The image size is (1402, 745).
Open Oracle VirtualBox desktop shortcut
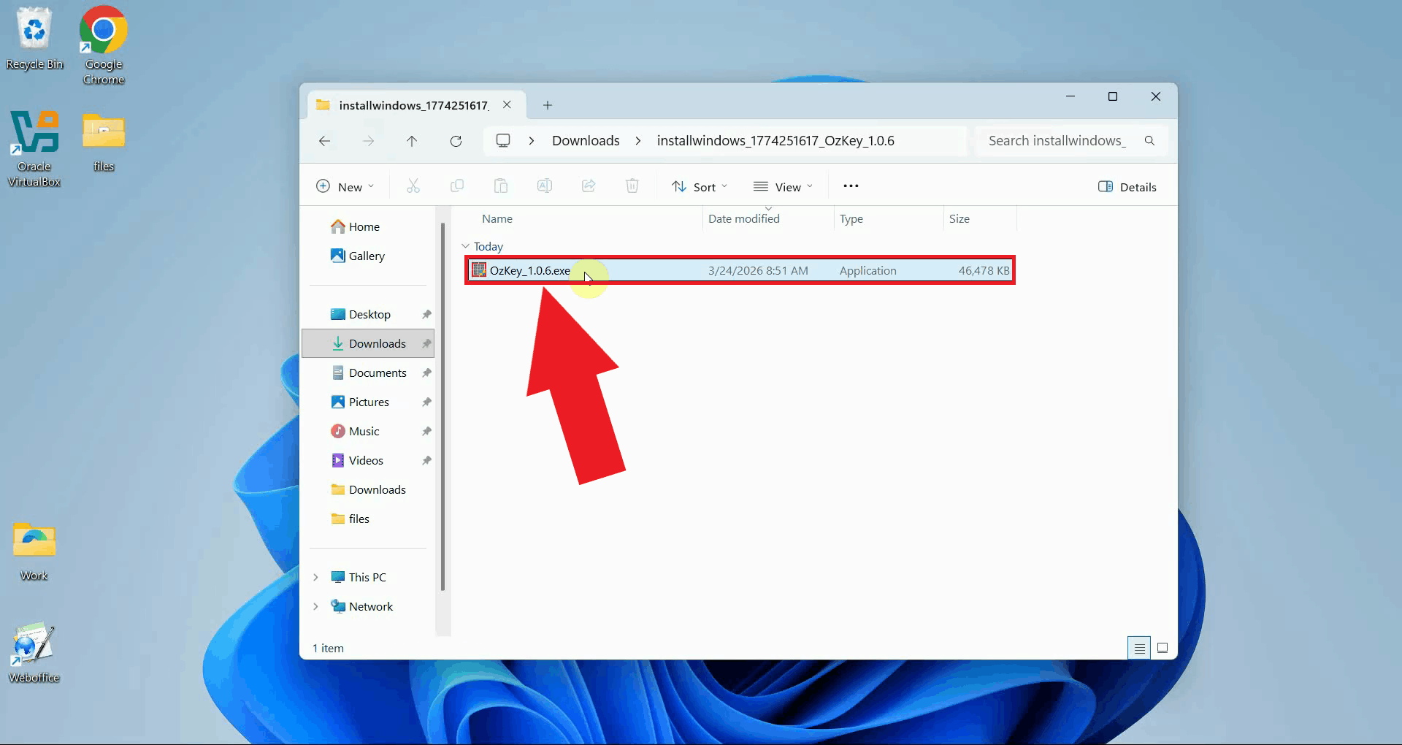coord(34,149)
